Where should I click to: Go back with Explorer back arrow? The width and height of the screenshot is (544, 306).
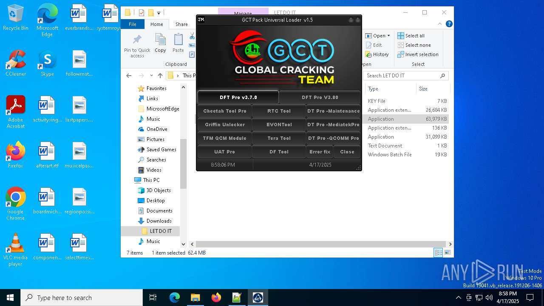129,76
